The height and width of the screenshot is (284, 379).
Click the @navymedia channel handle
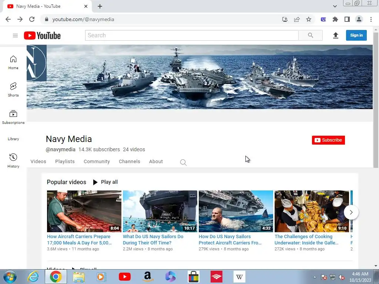pos(60,149)
